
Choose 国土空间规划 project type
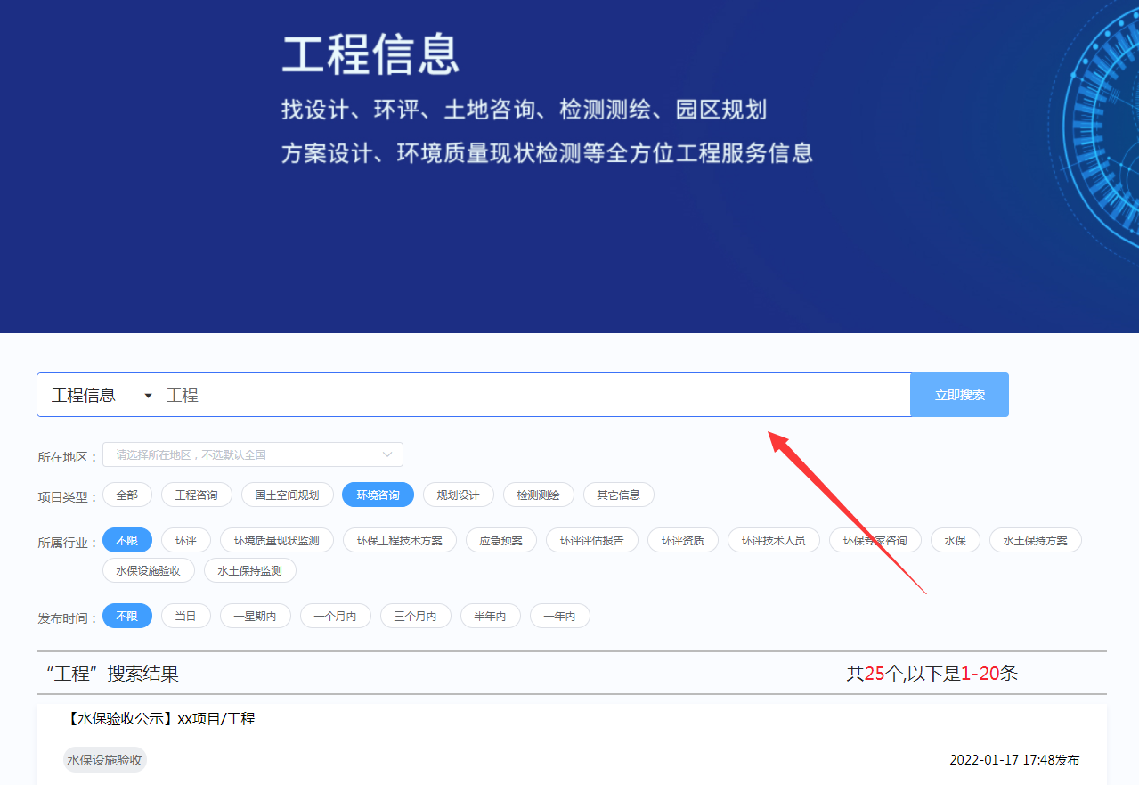[287, 495]
